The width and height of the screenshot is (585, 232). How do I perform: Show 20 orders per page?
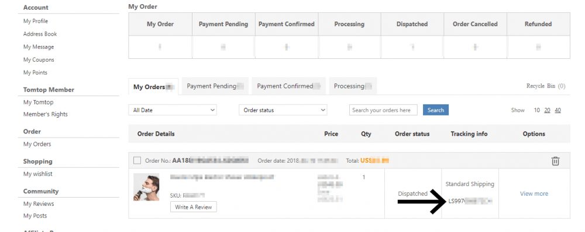point(548,110)
